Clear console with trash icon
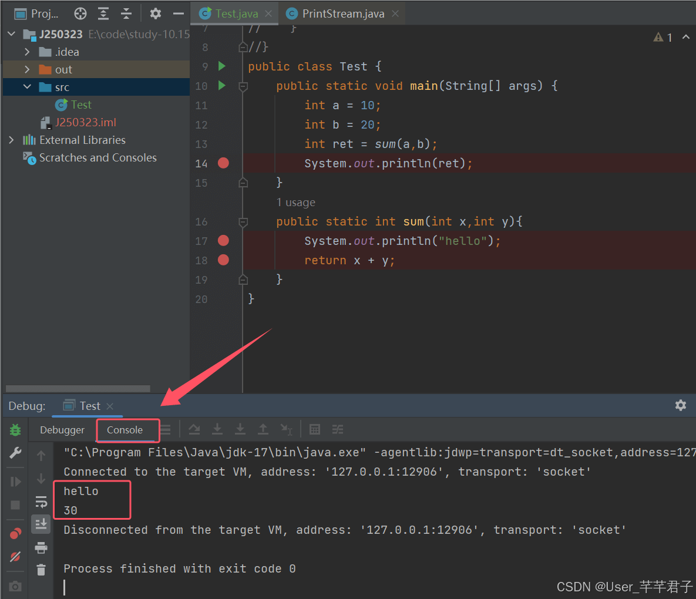Screen dimensions: 696x599 point(41,570)
